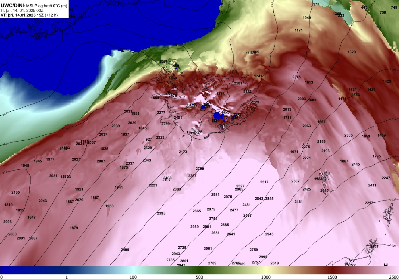399x280 pixels.
Task: Click the height value 1329
Action: pyautogui.click(x=352, y=52)
